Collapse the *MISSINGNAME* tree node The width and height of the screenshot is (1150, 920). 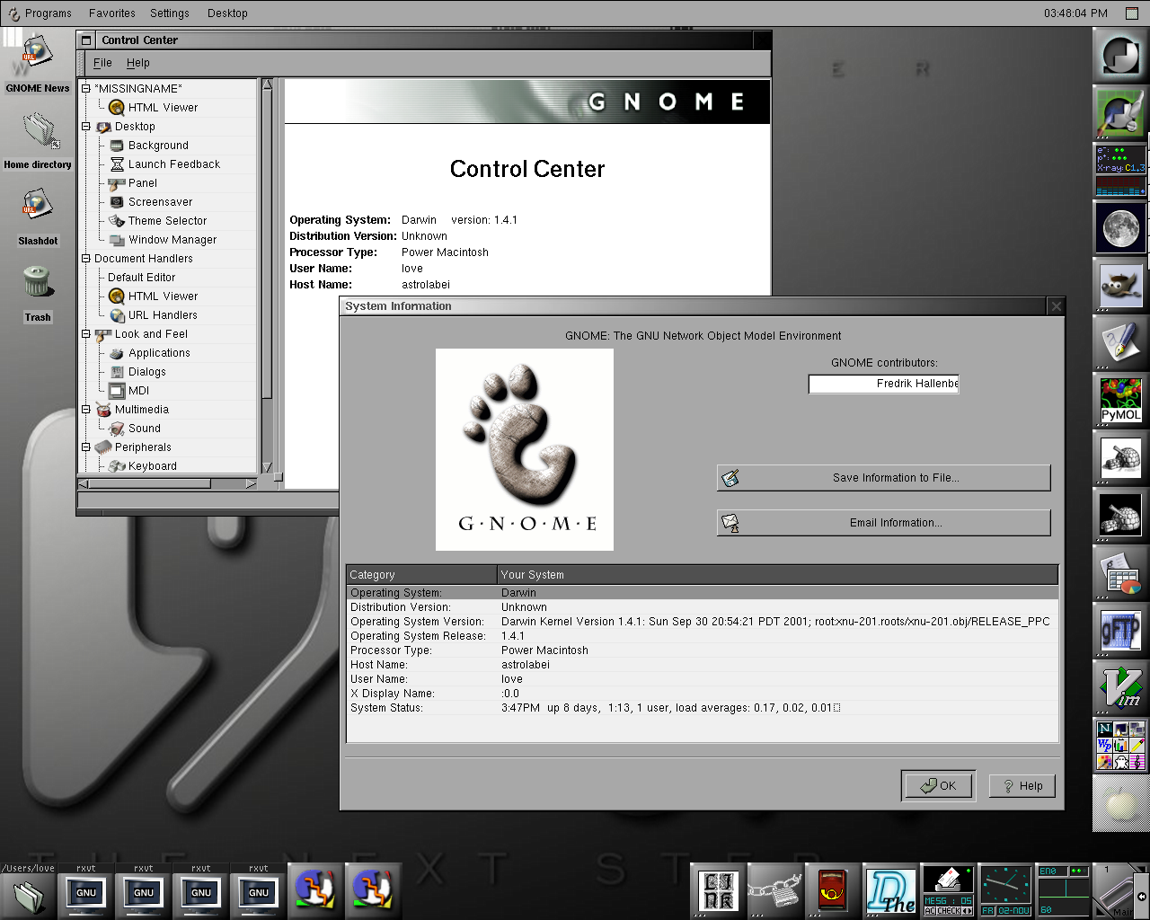(86, 88)
